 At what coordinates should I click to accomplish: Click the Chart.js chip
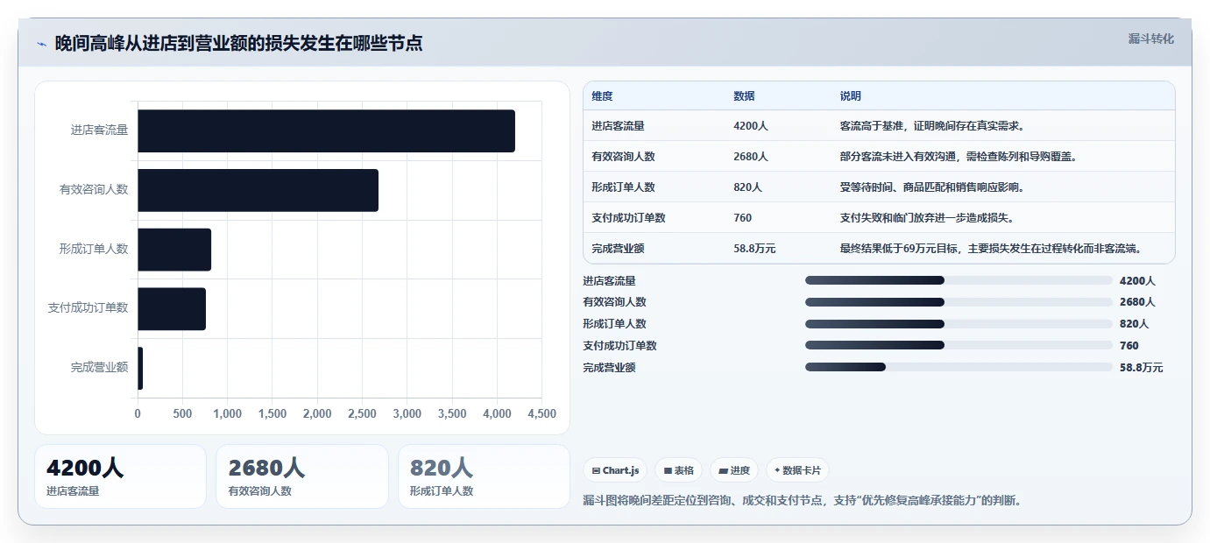tap(615, 470)
